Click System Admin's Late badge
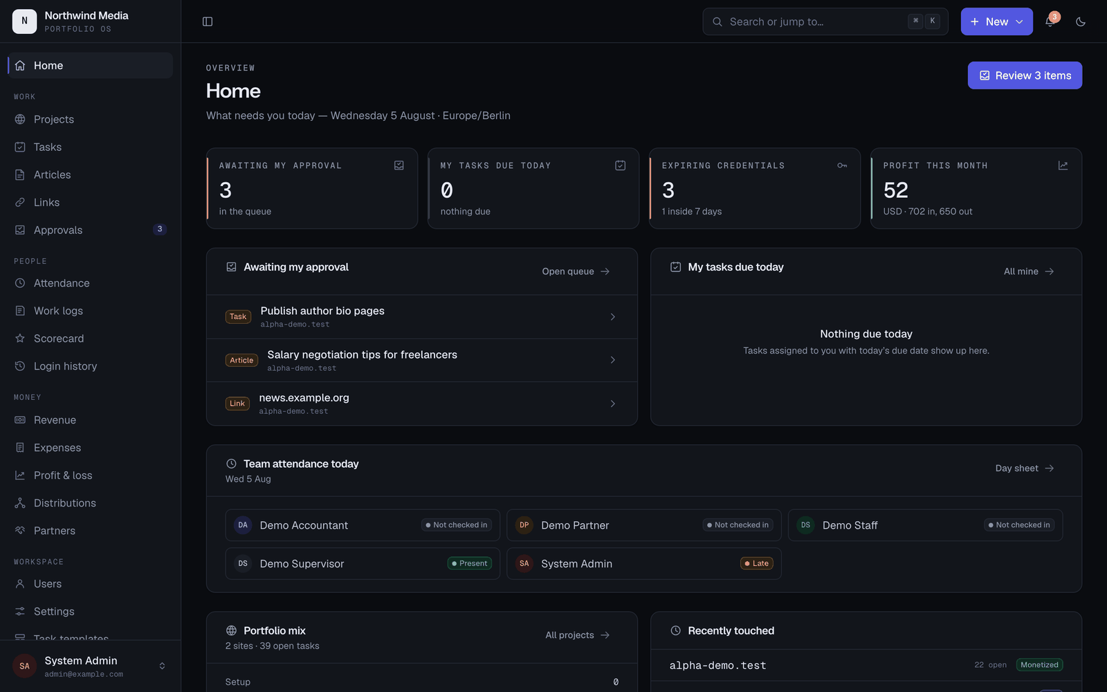This screenshot has height=692, width=1107. tap(757, 563)
